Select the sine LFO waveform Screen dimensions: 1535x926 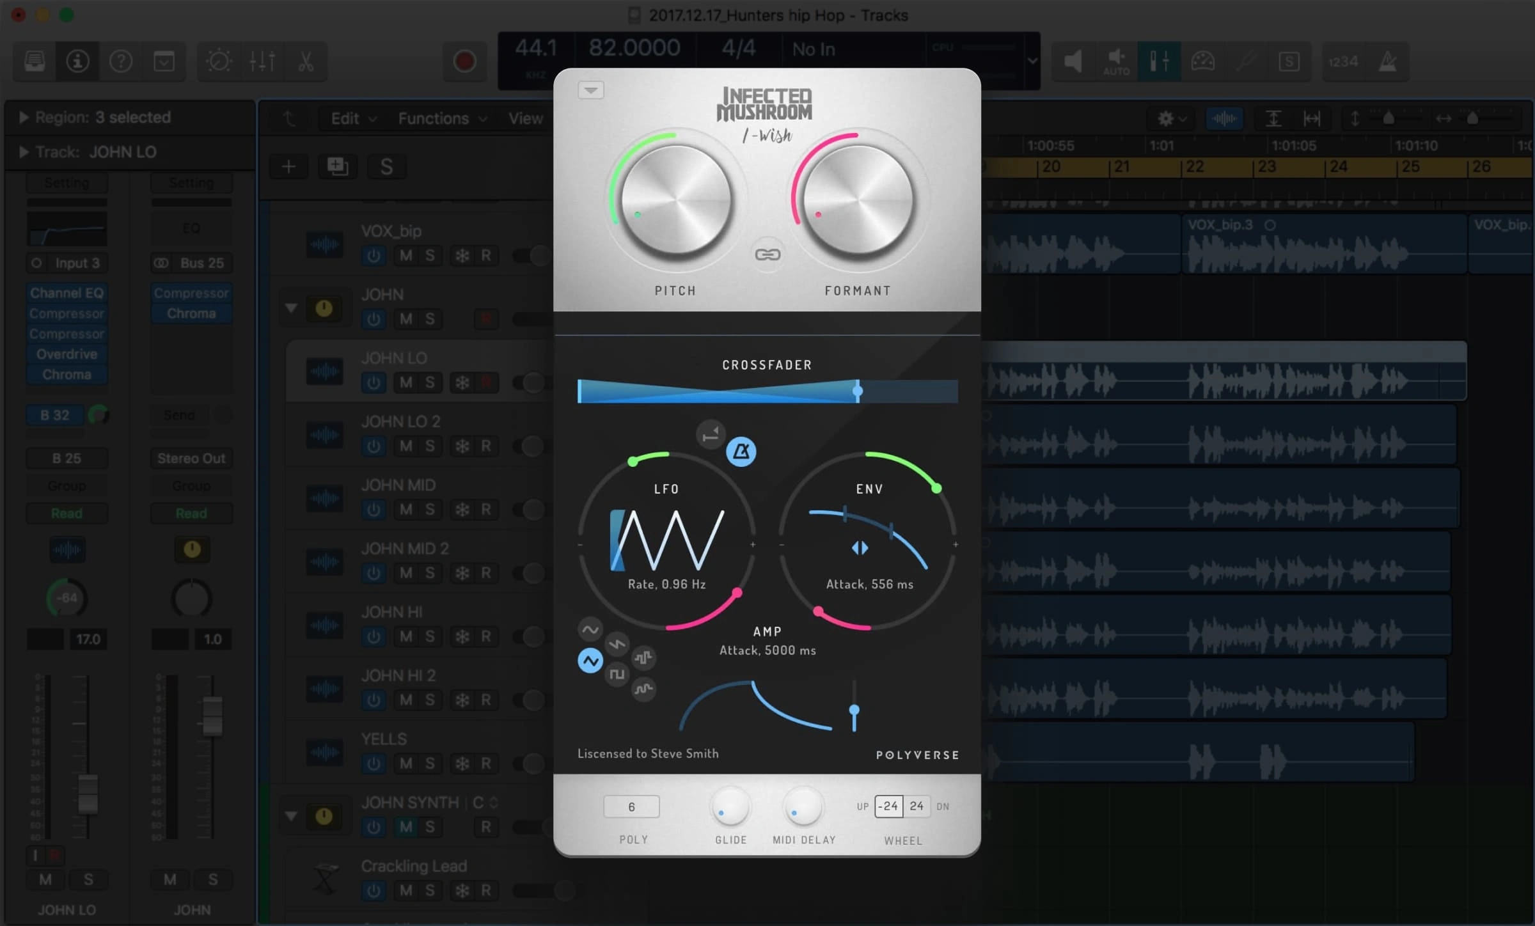(x=590, y=629)
